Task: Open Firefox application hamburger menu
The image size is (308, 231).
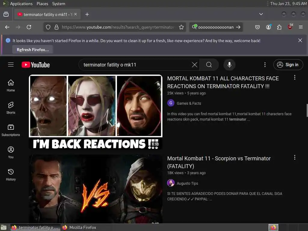Action: click(301, 27)
